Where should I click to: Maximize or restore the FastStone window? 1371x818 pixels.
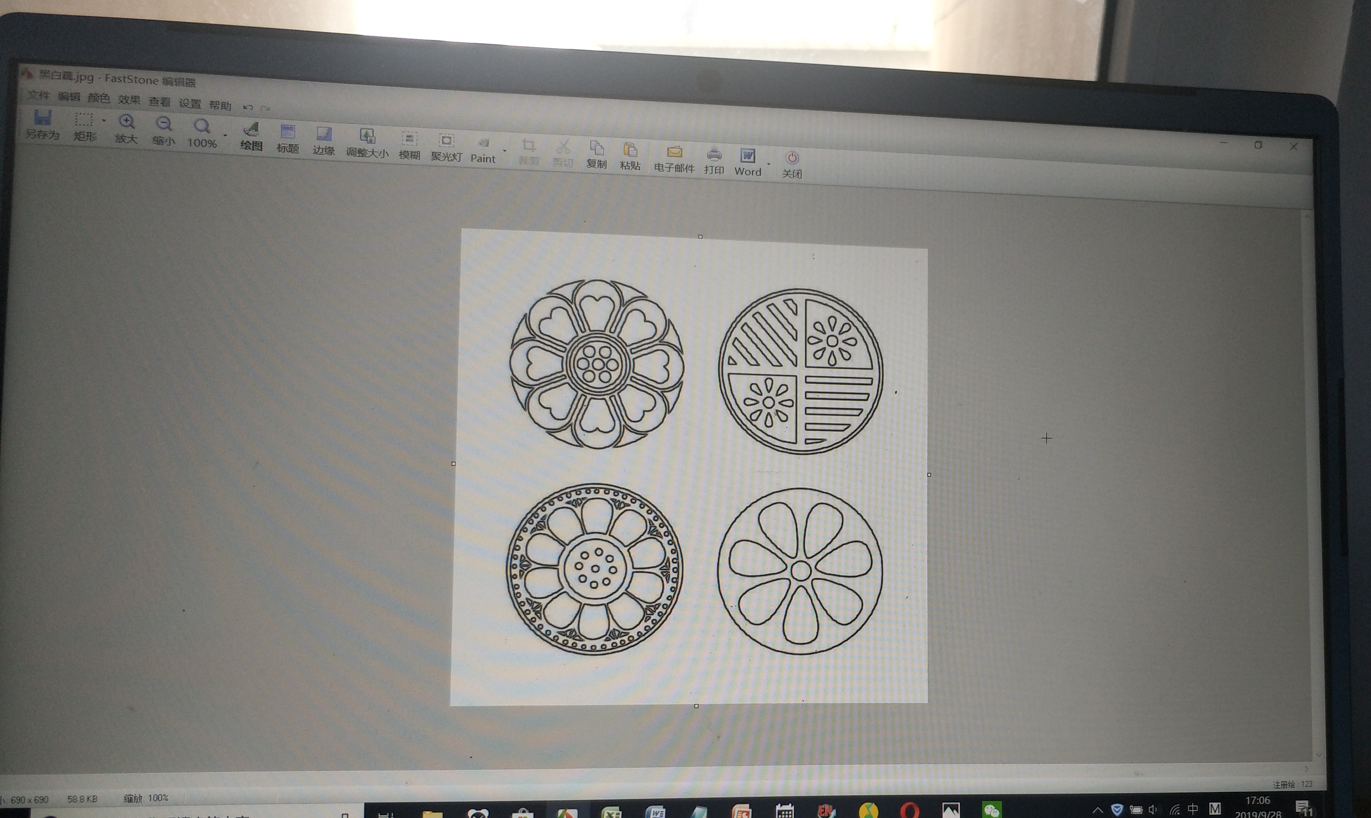[1258, 145]
